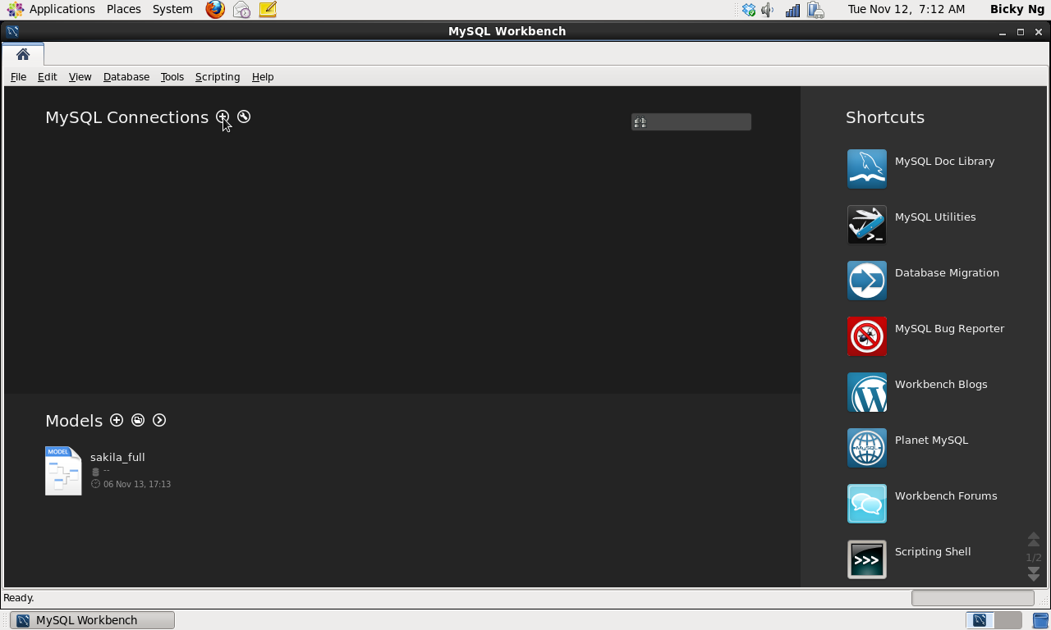Go to previous shortcuts page arrow
Screen dimensions: 1051x630
coord(1034,539)
